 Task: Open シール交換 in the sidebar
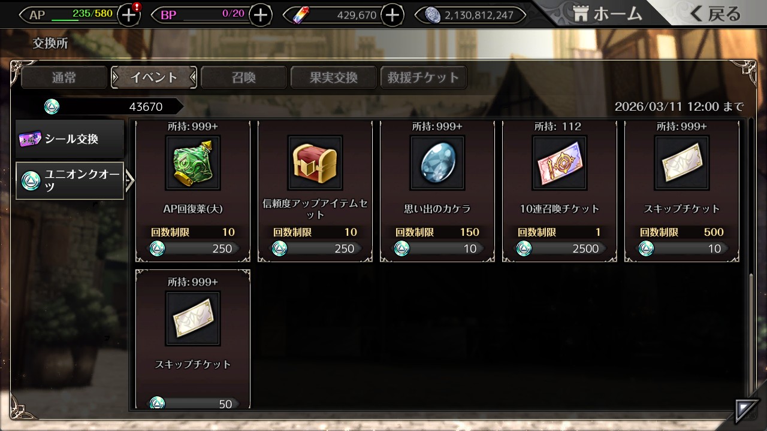[70, 139]
